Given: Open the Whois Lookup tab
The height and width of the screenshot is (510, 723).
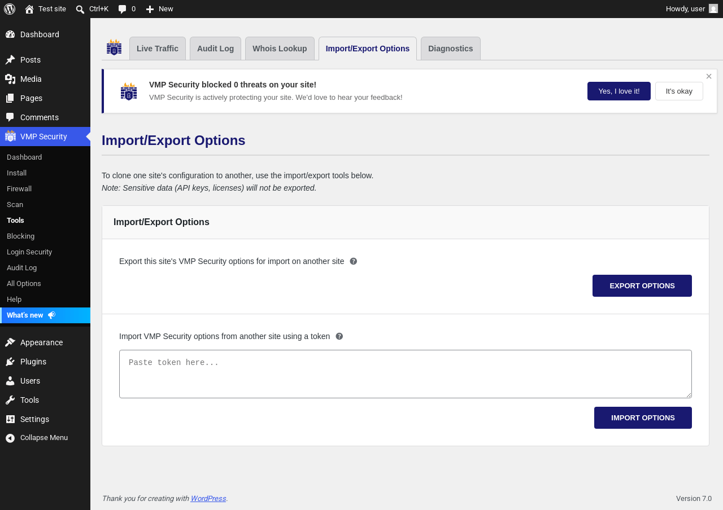Looking at the screenshot, I should pos(280,49).
